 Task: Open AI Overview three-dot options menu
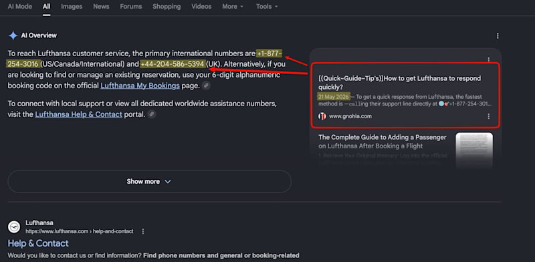pos(498,36)
